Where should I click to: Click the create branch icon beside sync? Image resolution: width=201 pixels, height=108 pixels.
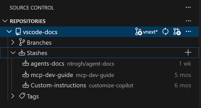coord(177,32)
